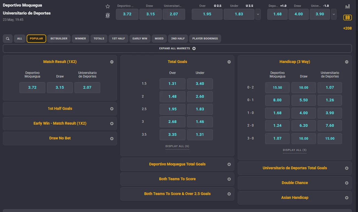Pick Universitario 2.07 in Match Result panel
Screen dimensions: 358x212
(87, 88)
